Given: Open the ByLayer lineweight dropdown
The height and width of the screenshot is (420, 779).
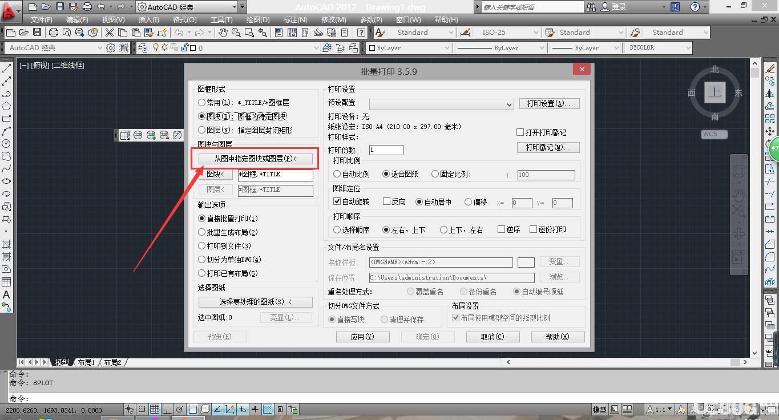Looking at the screenshot, I should 586,48.
